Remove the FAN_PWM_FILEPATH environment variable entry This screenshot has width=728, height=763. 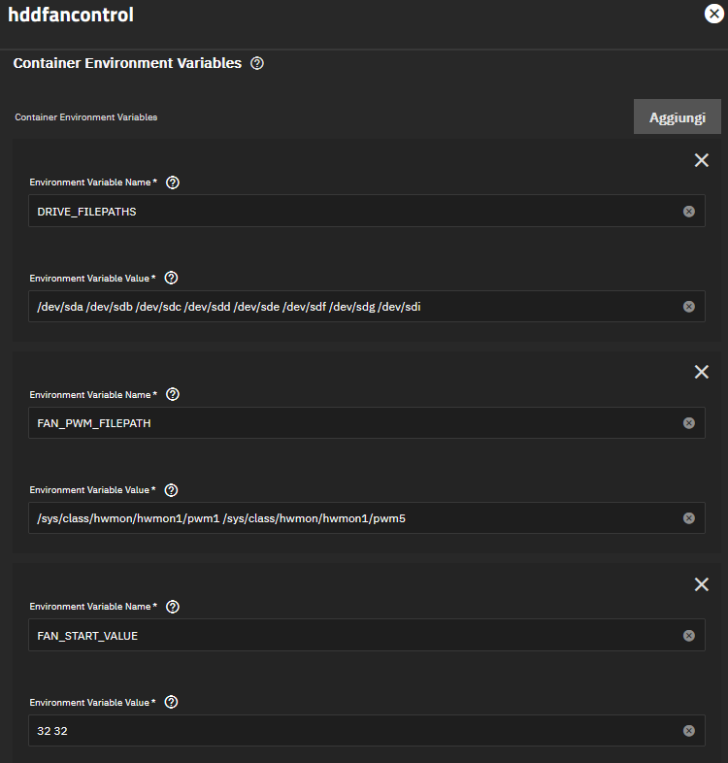tap(701, 372)
